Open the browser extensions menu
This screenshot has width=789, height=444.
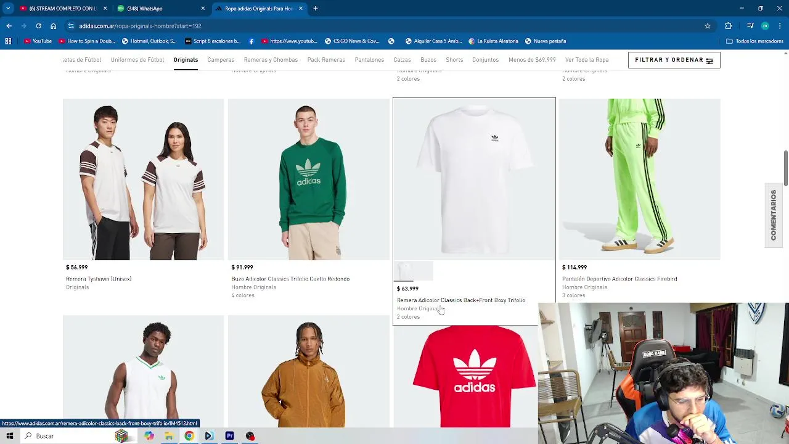coord(729,26)
